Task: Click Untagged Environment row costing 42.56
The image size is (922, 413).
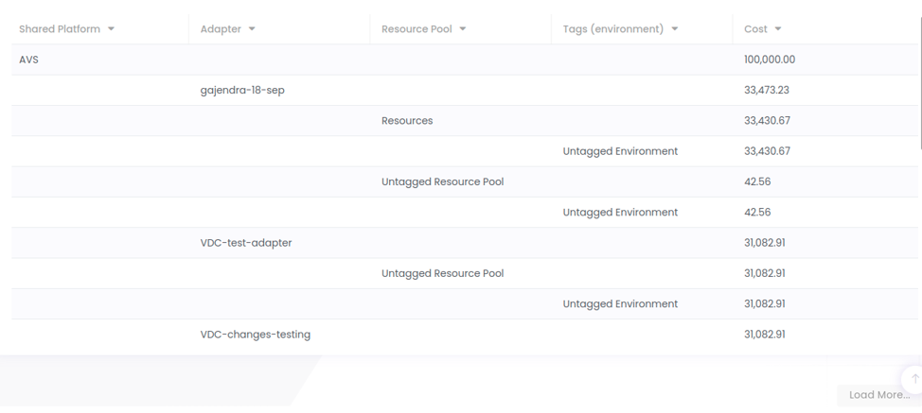Action: point(620,213)
